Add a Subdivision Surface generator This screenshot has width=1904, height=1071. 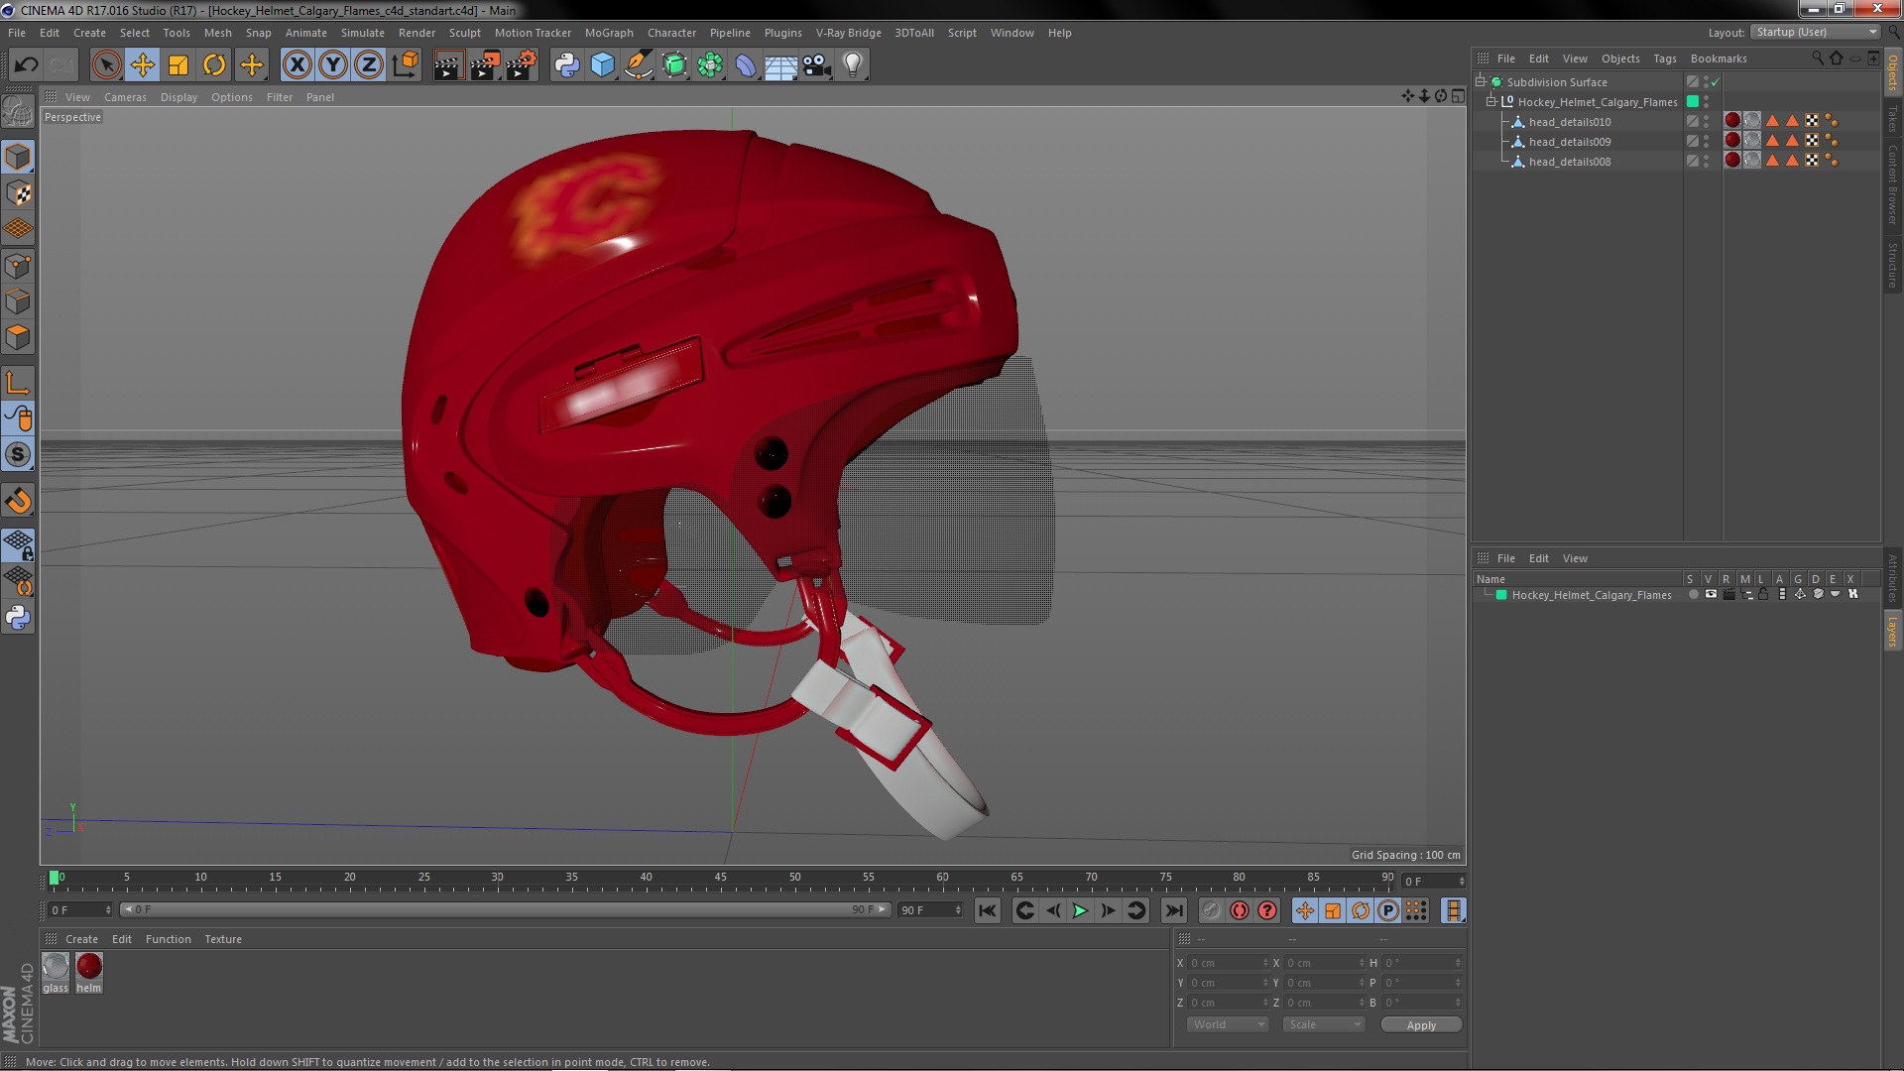(674, 65)
